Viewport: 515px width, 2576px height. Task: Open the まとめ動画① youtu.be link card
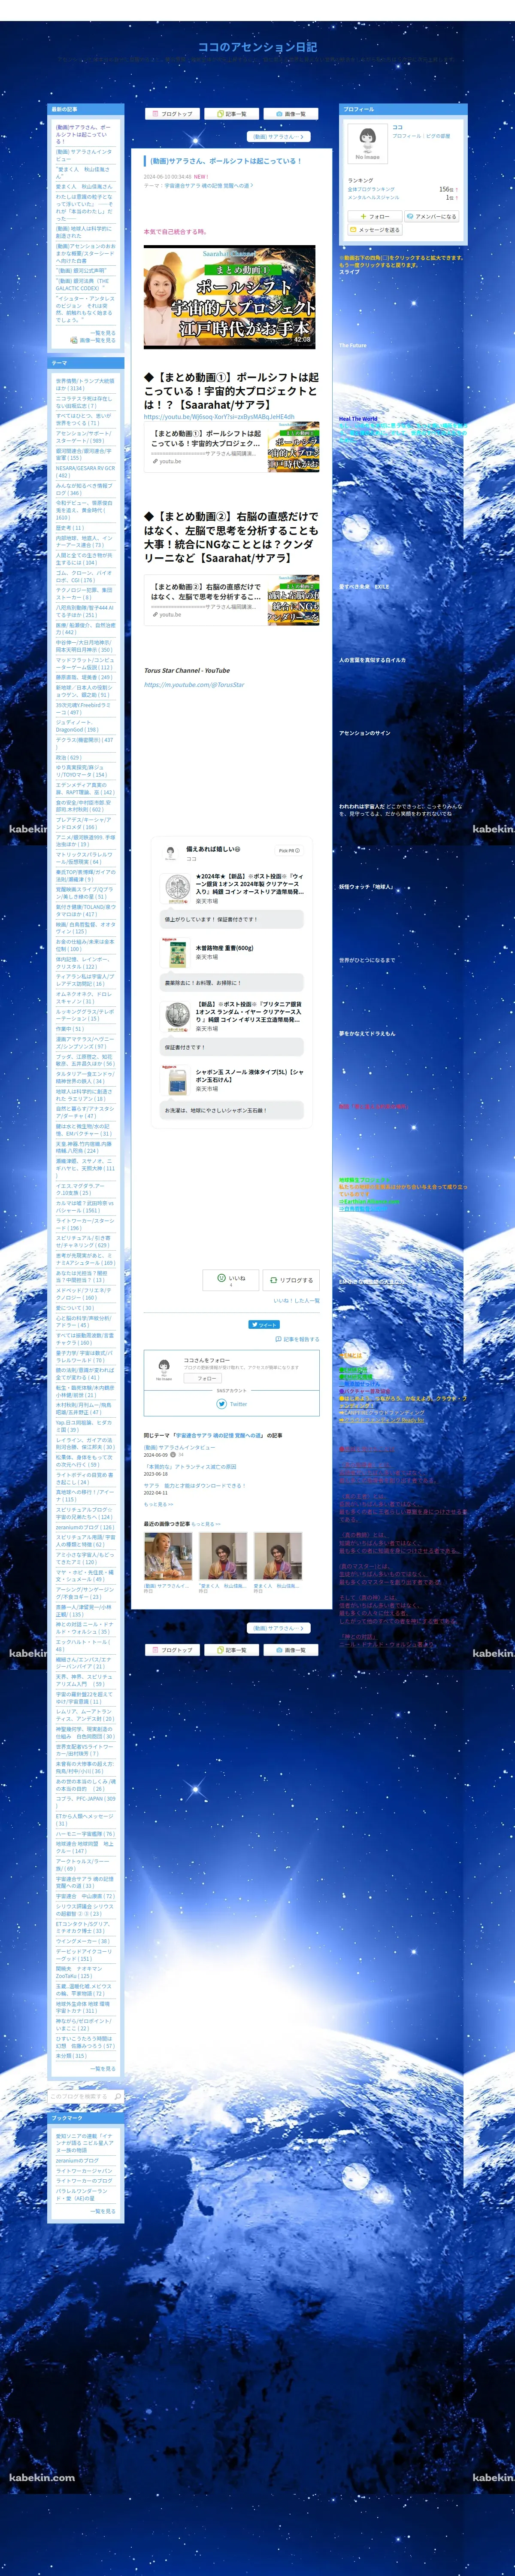coord(232,448)
